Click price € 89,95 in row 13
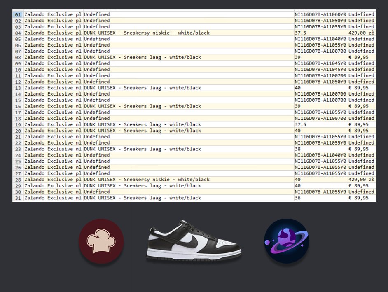 [359, 88]
